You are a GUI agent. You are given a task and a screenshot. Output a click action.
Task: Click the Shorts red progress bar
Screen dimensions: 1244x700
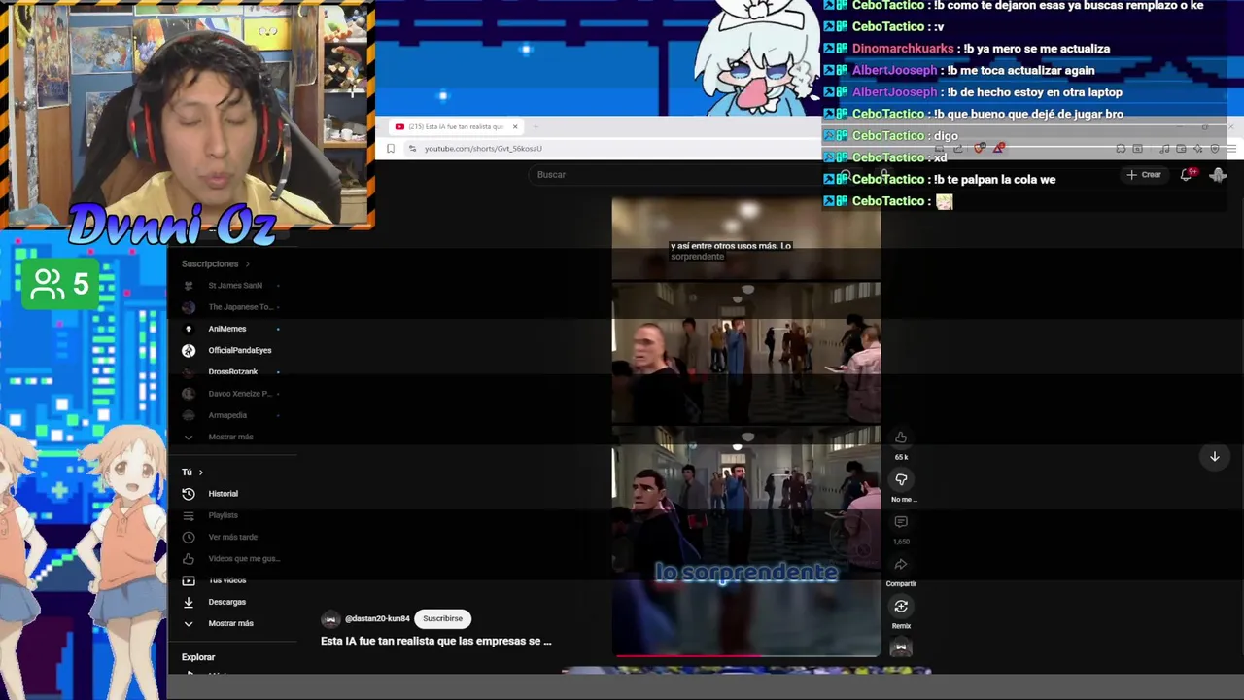[746, 655]
